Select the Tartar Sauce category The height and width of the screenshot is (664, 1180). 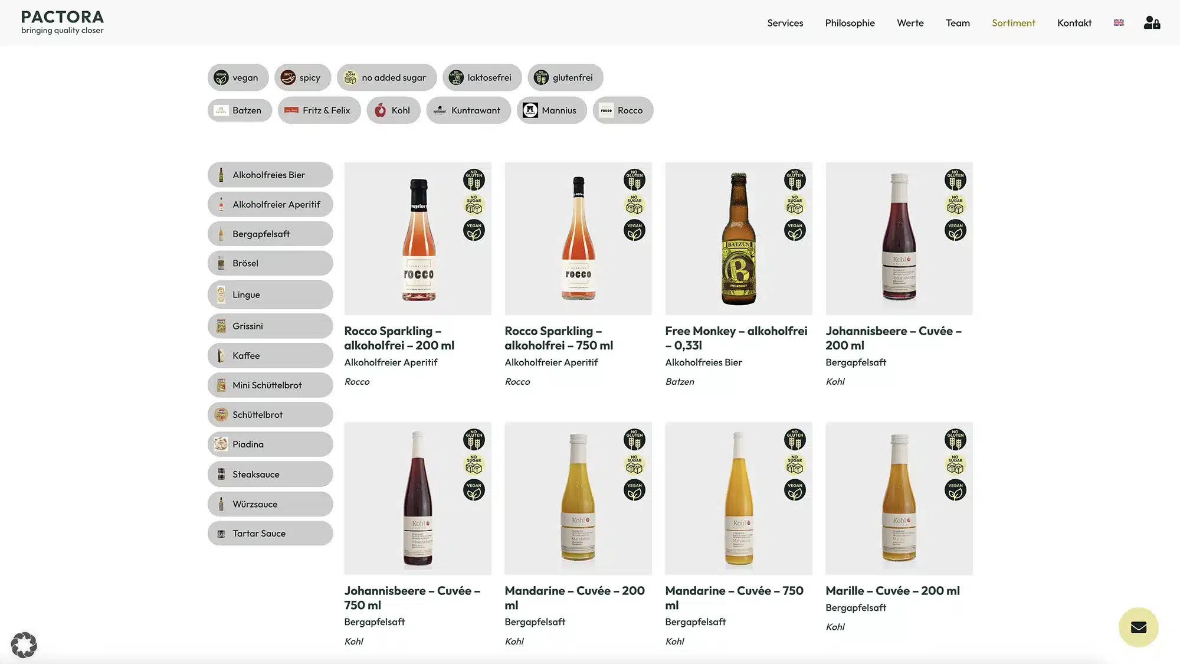click(270, 533)
